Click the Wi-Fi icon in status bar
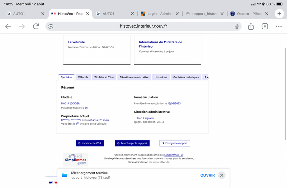 259,4
